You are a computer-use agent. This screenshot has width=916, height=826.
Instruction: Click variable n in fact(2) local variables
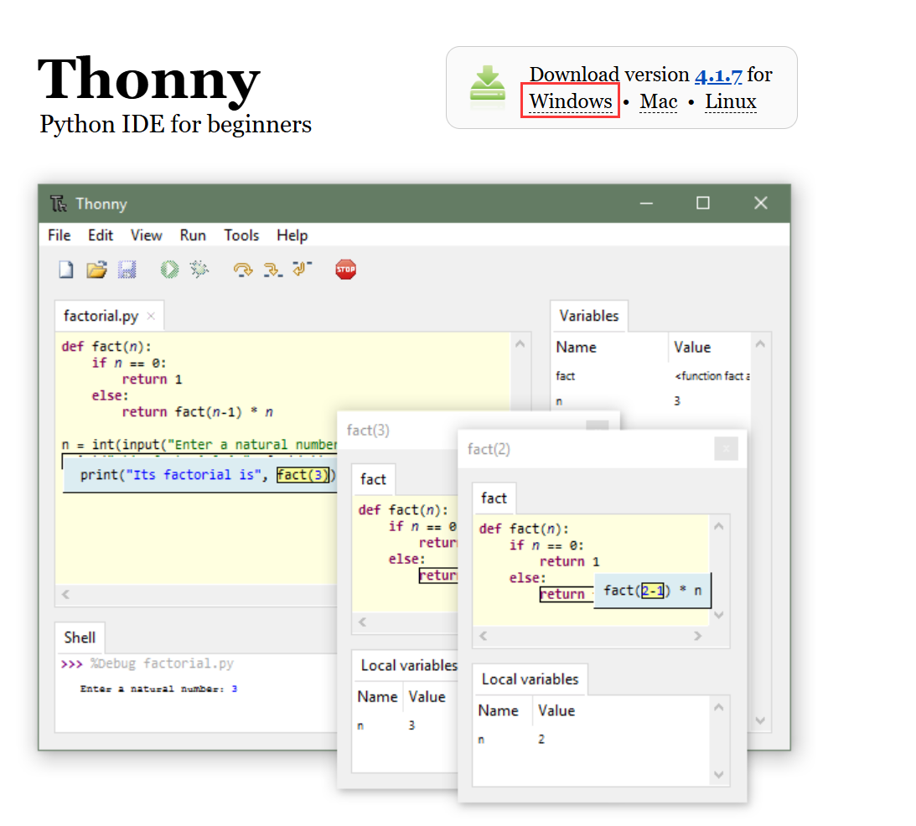coord(481,740)
